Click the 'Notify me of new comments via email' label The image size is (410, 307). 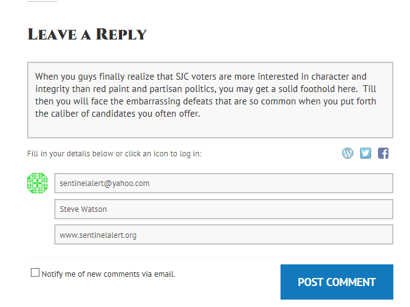tap(109, 274)
